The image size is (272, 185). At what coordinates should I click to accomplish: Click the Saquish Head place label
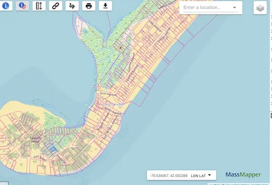click(x=35, y=140)
